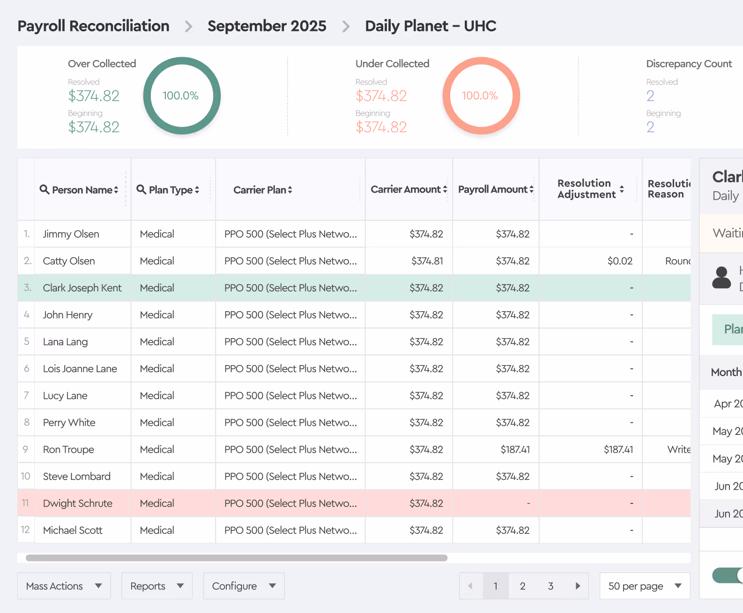Select Dwight Schrute row
Screen dimensions: 743x613
[x=354, y=503]
